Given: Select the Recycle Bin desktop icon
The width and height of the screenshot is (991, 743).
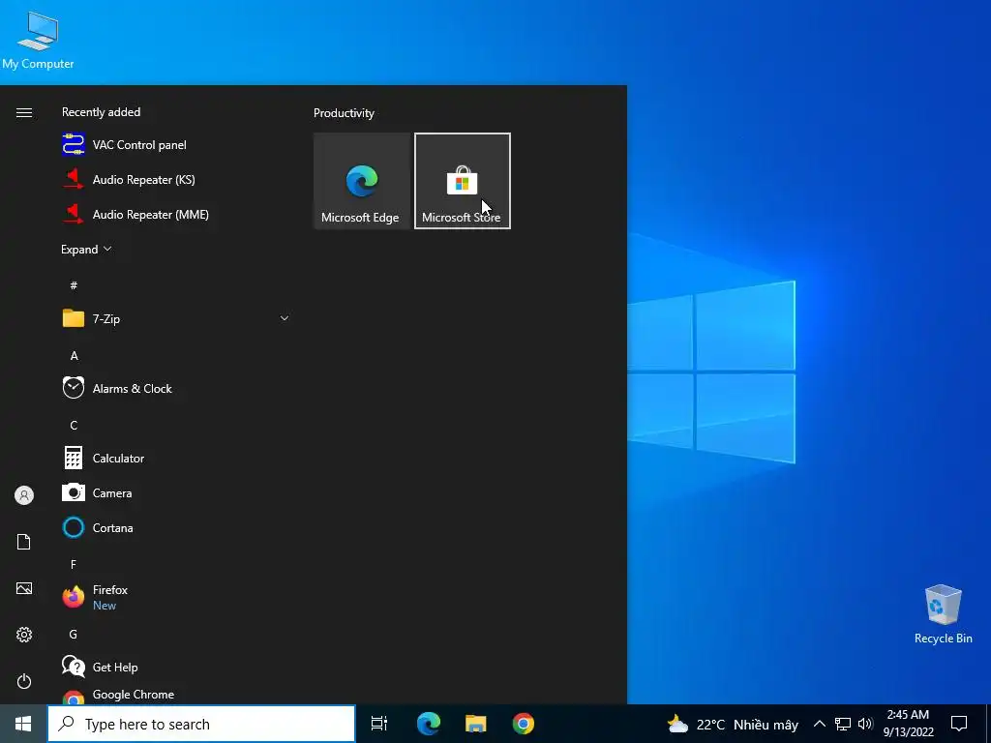Looking at the screenshot, I should (x=943, y=614).
